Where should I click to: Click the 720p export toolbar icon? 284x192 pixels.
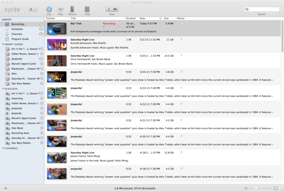click(x=87, y=9)
